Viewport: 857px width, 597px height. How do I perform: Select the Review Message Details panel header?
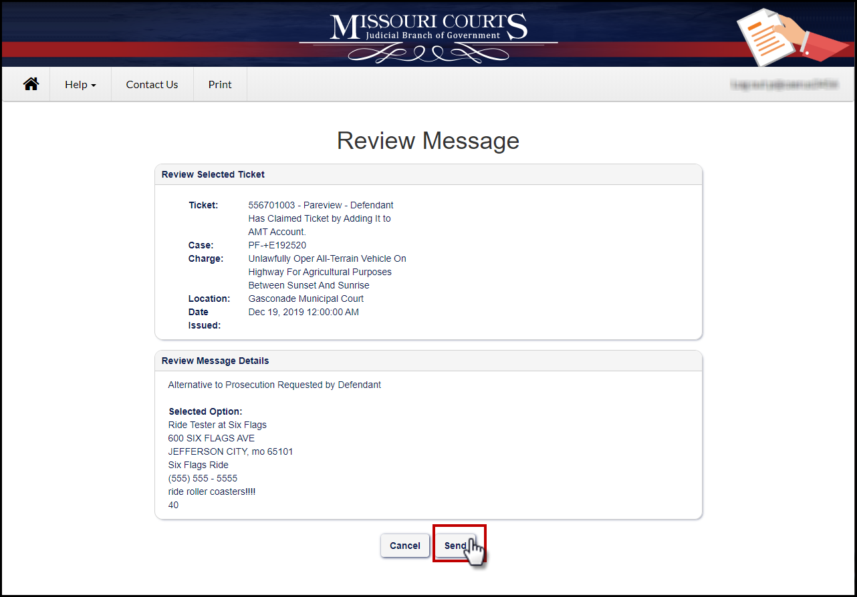428,361
